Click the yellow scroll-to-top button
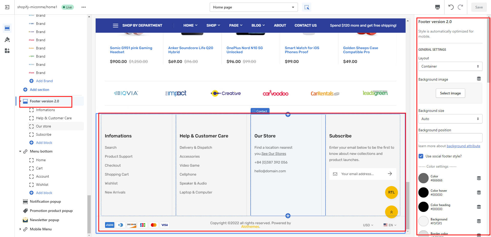 (x=391, y=212)
